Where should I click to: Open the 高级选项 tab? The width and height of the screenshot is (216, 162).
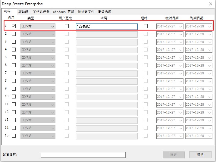[104, 12]
